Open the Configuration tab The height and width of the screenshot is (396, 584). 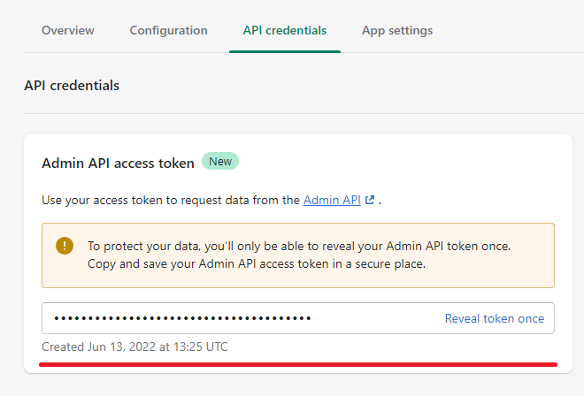(x=168, y=31)
